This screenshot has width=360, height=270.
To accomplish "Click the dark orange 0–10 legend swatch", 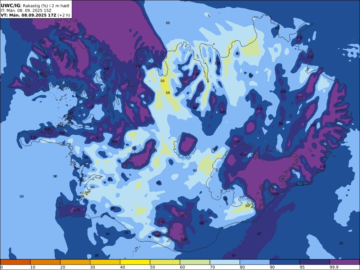I will point(15,262).
